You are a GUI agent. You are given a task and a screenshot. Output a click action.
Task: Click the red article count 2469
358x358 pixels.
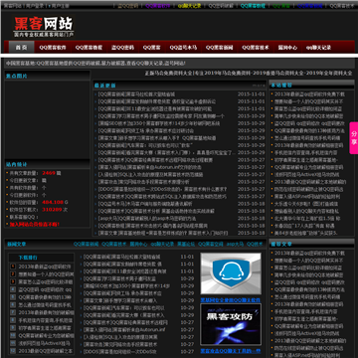49,173
